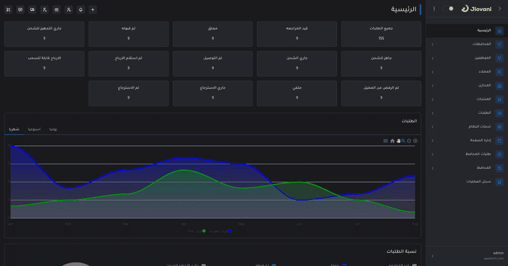The width and height of the screenshot is (508, 266).
Task: Click the wallet icon beside المحافظ
Action: (500, 168)
